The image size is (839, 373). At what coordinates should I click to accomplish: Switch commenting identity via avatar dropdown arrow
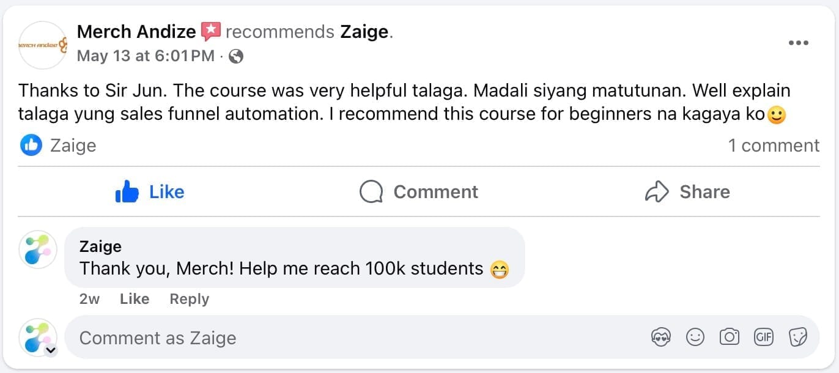click(51, 350)
